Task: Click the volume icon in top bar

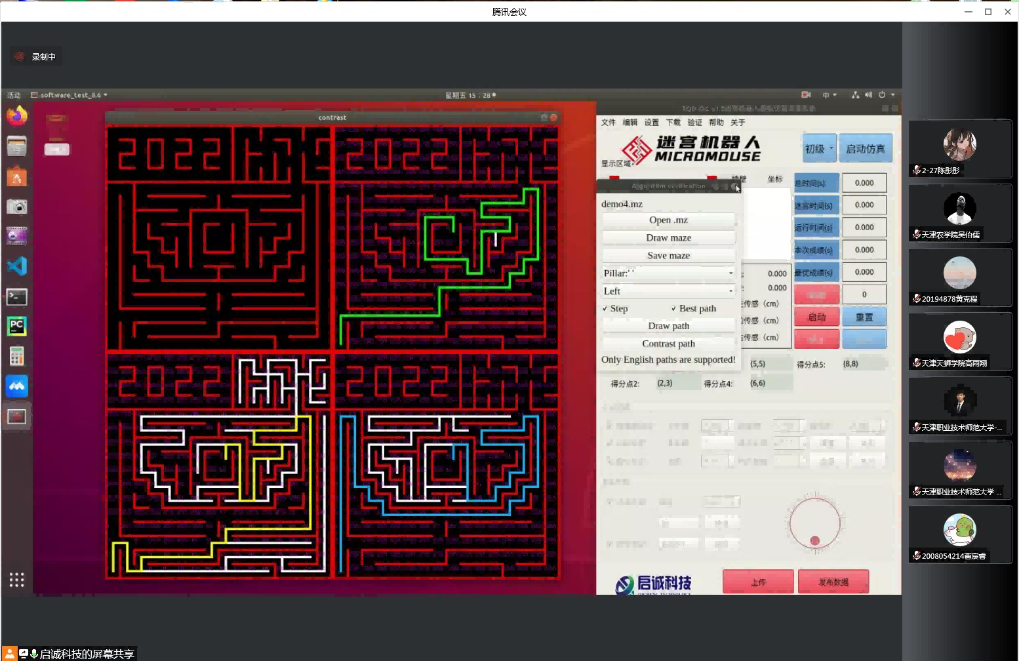Action: [868, 95]
